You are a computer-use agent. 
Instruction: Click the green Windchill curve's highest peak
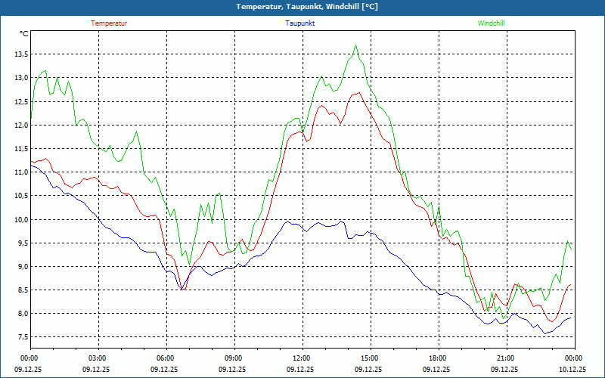[x=355, y=45]
